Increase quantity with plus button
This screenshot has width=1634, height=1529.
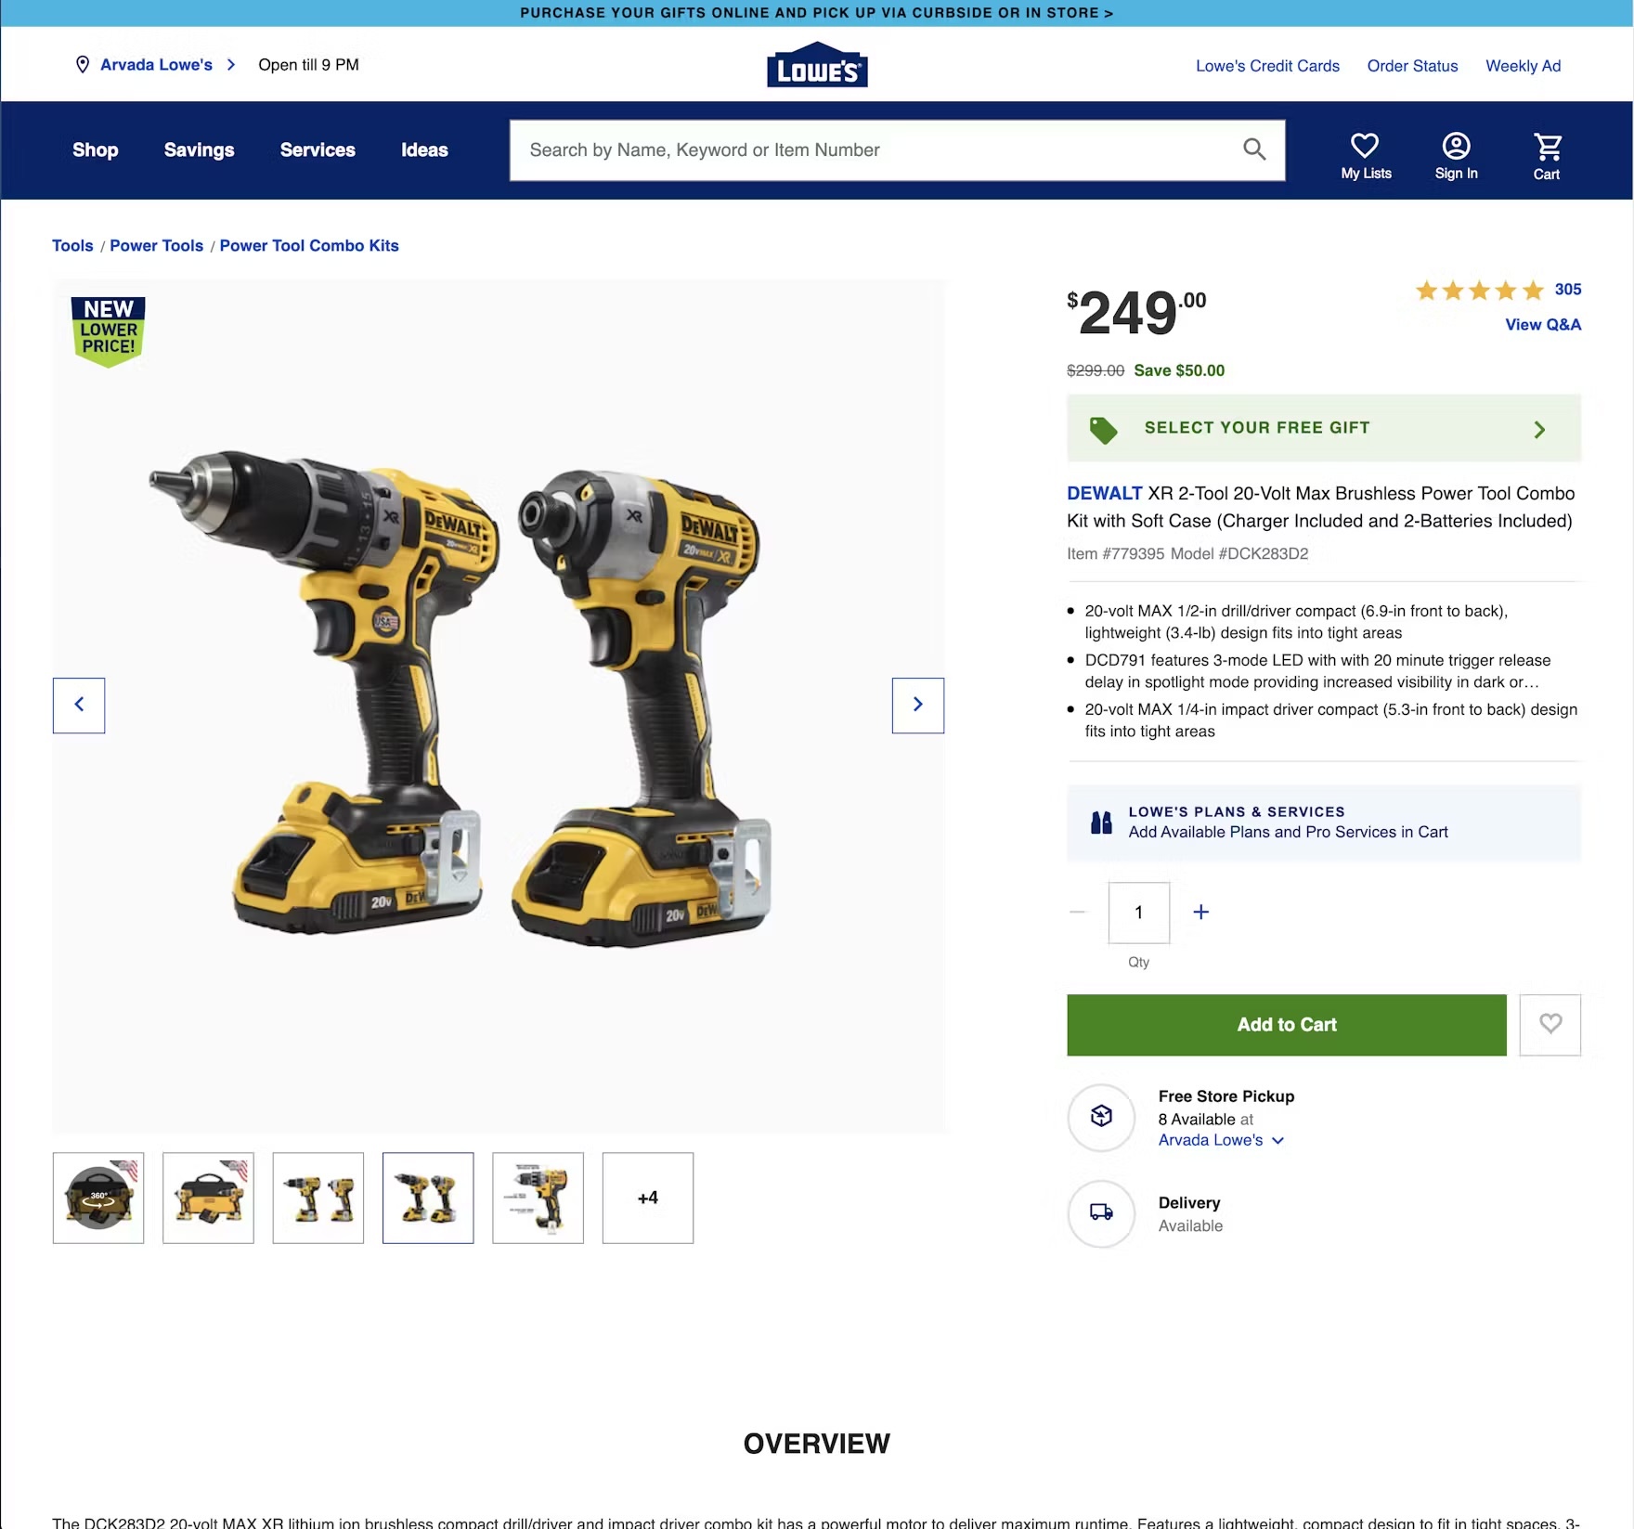pyautogui.click(x=1201, y=913)
